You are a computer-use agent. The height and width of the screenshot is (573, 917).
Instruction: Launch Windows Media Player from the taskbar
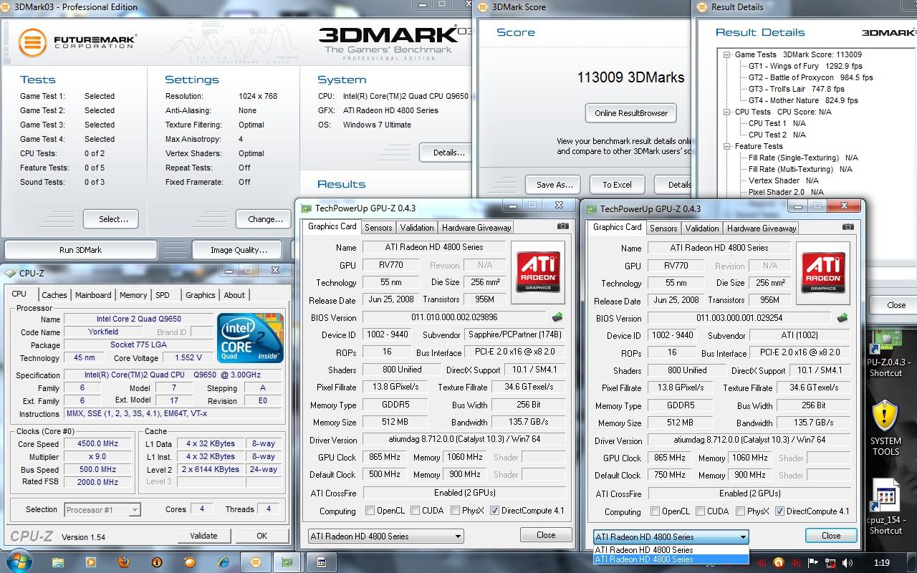click(x=92, y=562)
